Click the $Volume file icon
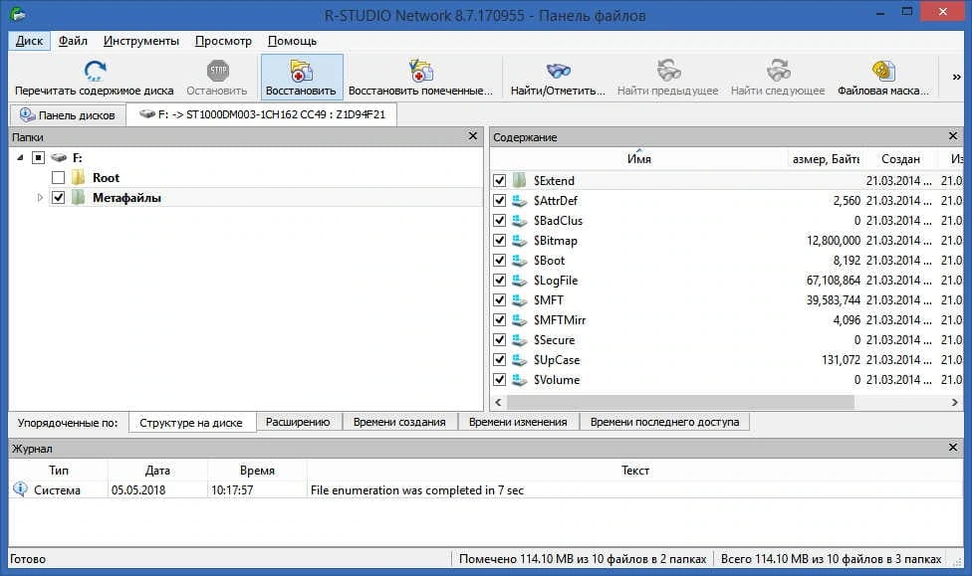This screenshot has height=576, width=972. pyautogui.click(x=520, y=379)
